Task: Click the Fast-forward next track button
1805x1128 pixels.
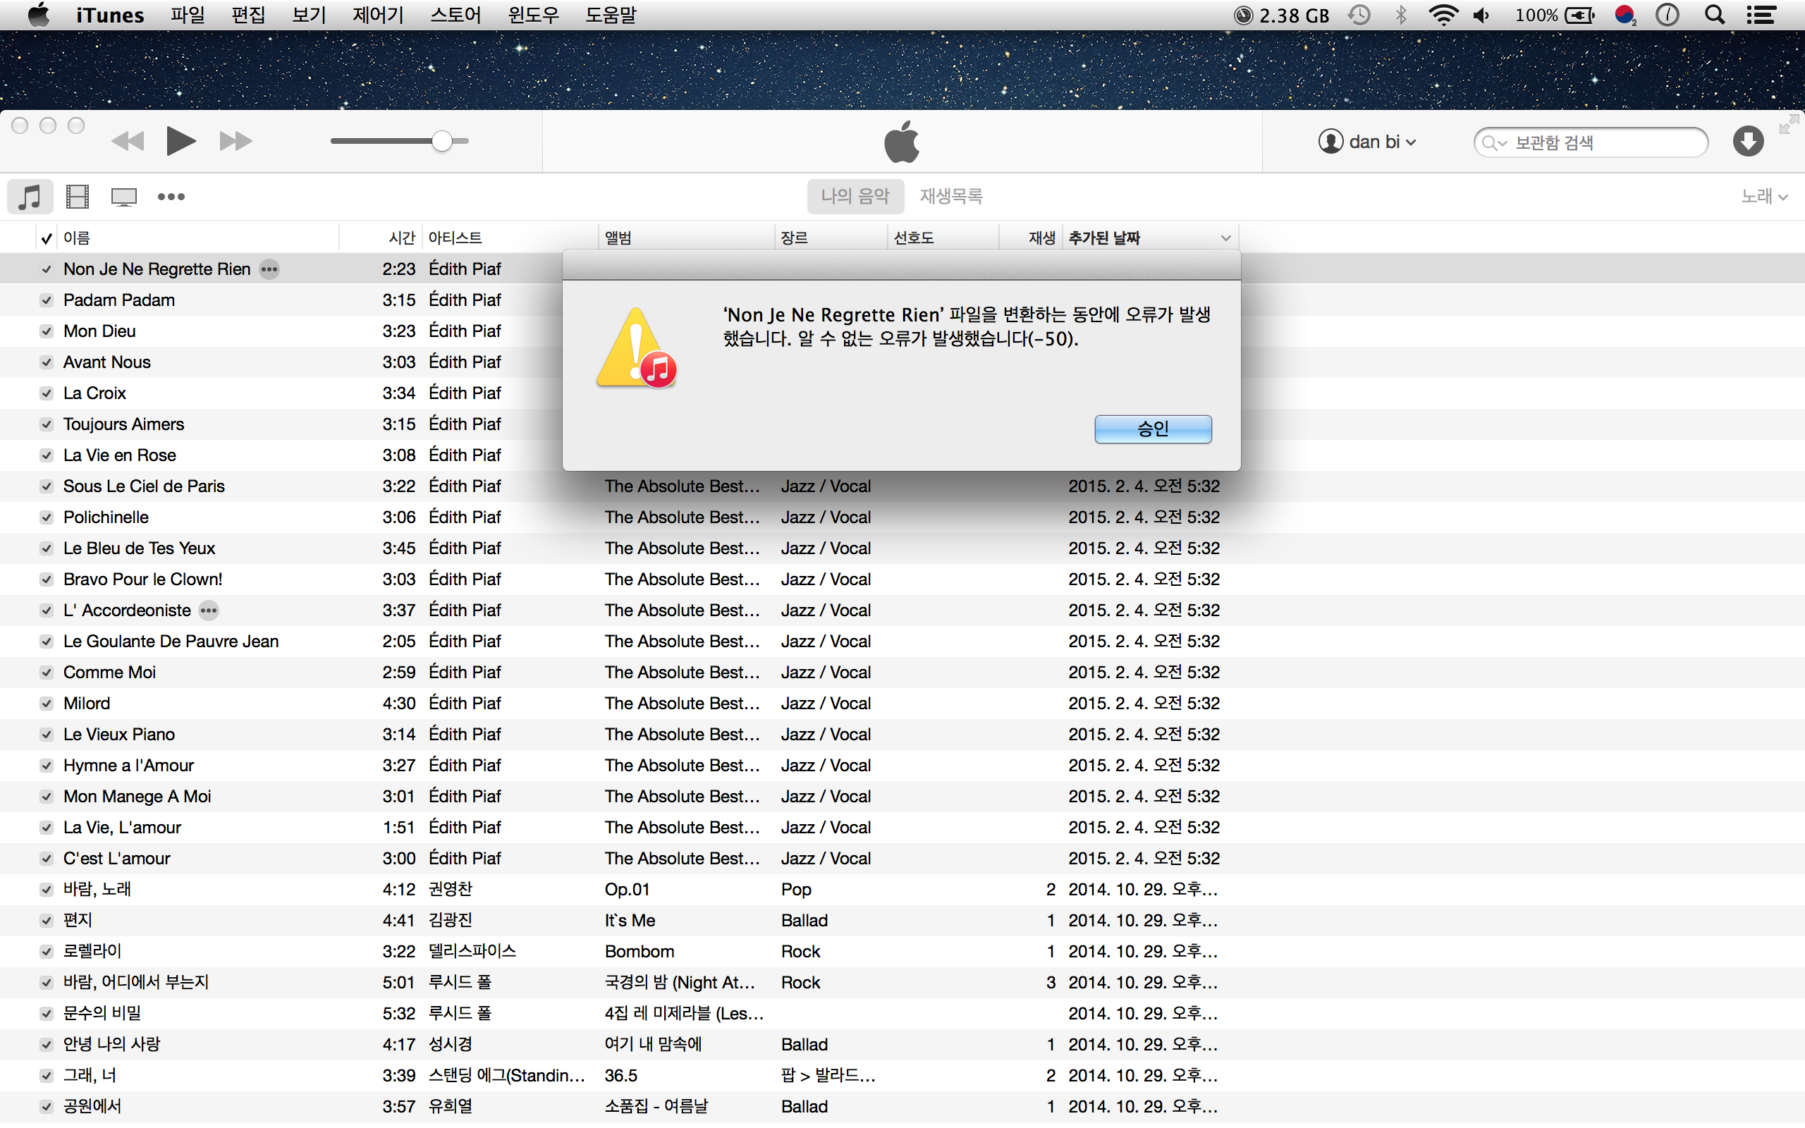Action: click(235, 141)
